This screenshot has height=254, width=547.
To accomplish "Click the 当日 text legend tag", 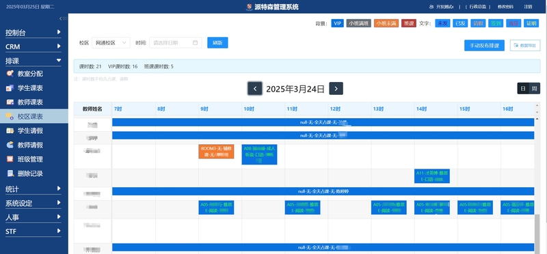I will (513, 23).
